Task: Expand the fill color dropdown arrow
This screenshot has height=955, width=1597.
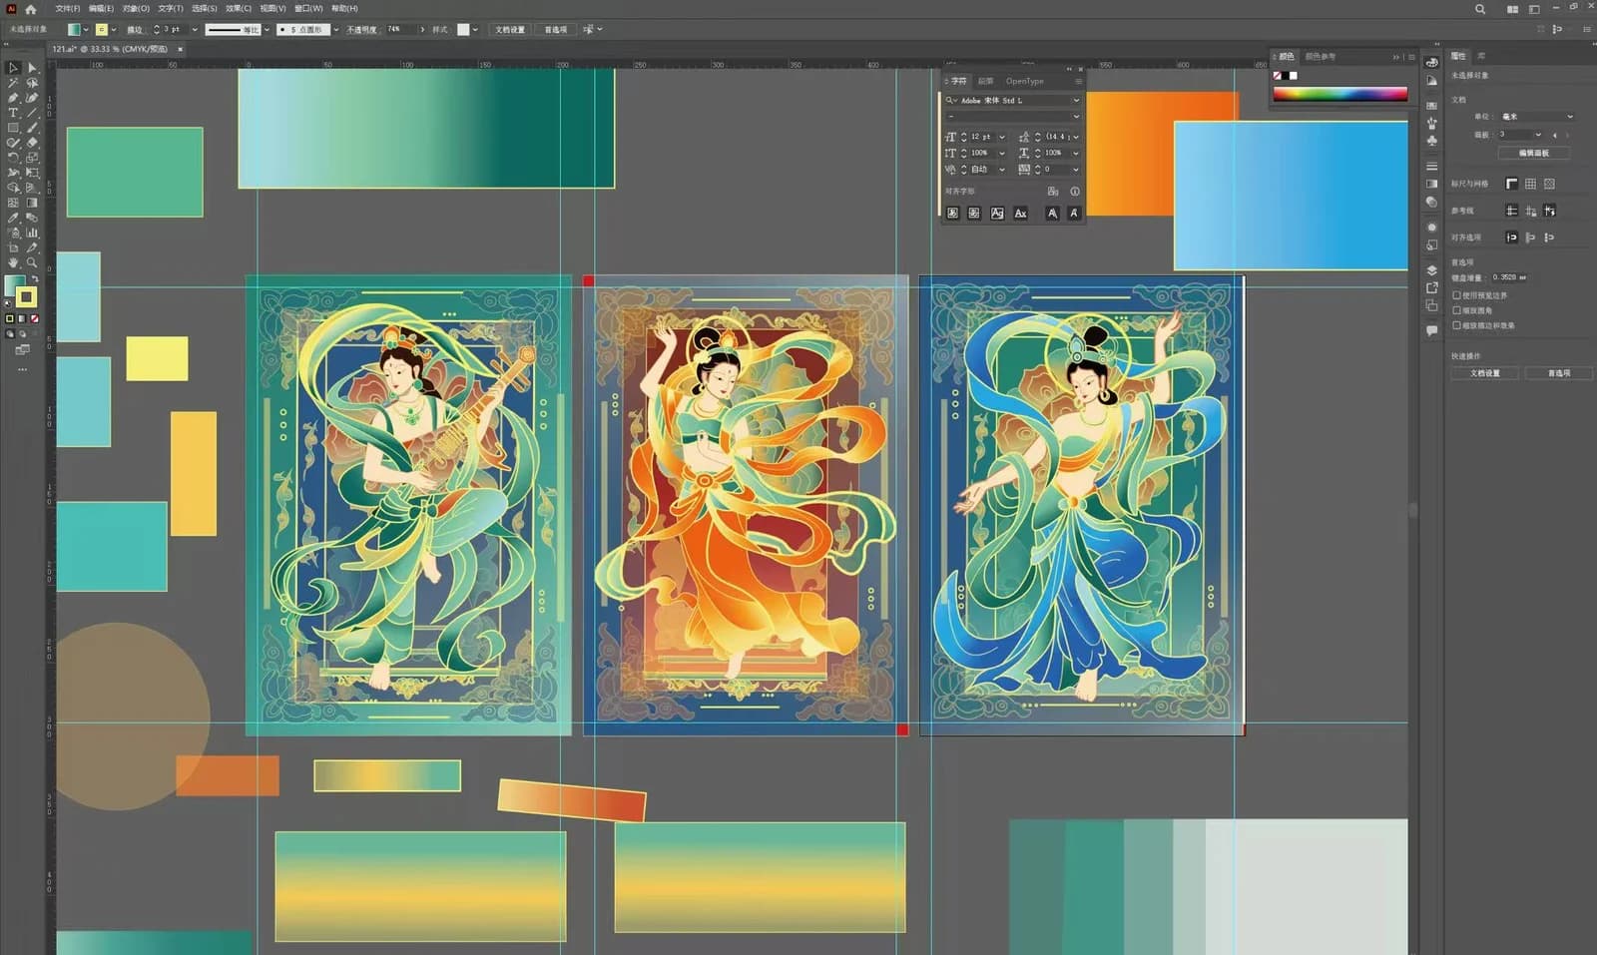Action: point(86,29)
